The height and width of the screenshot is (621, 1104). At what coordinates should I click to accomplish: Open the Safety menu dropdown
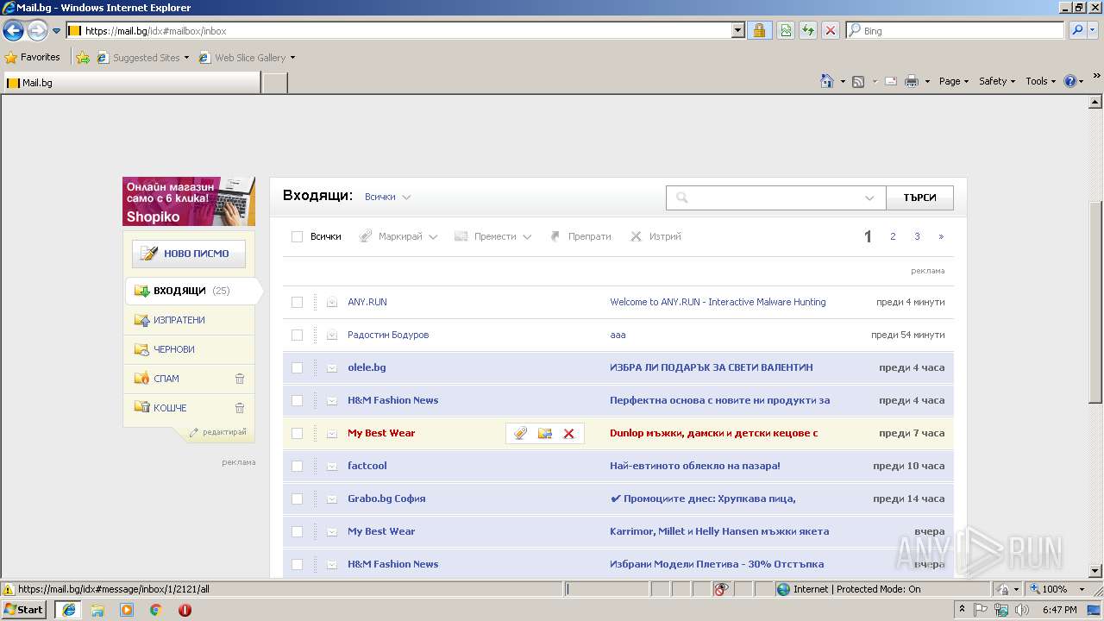pos(997,81)
